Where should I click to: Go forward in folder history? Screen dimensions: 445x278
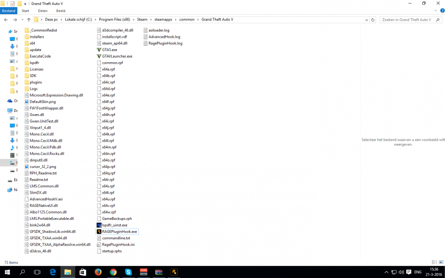(15, 20)
